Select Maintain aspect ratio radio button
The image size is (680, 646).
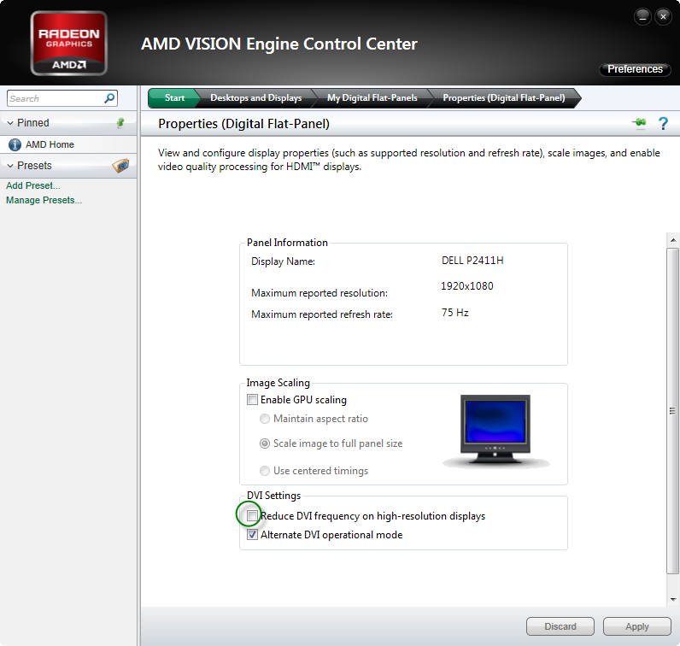[x=265, y=419]
